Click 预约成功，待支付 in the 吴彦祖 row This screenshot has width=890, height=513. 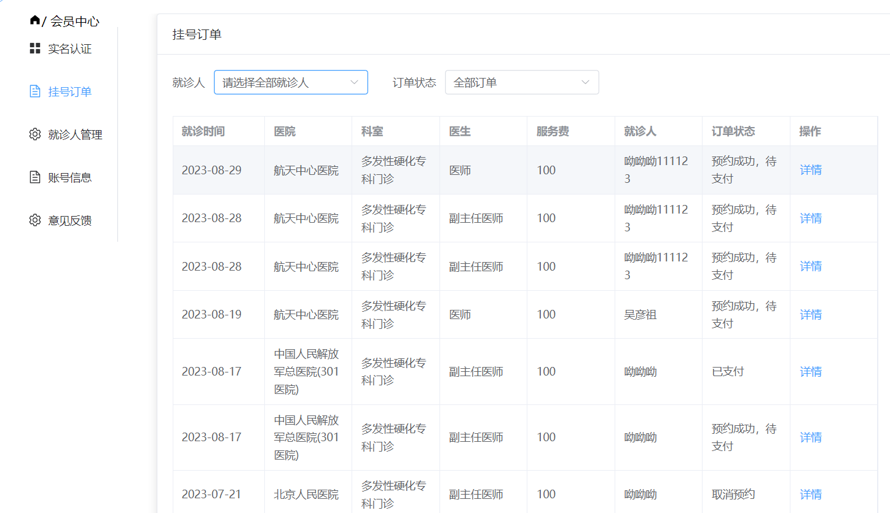click(744, 314)
